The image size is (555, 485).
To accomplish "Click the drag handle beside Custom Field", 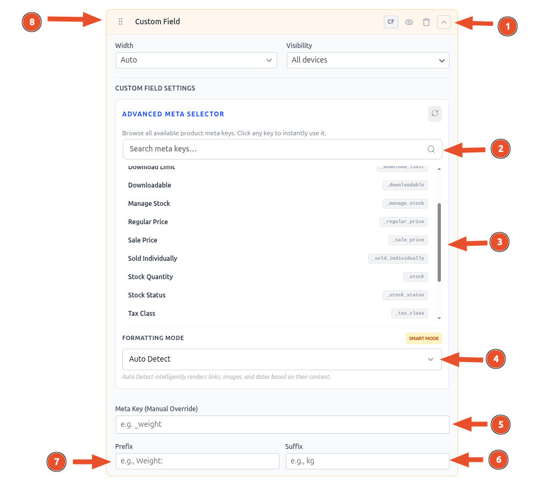I will pyautogui.click(x=121, y=22).
